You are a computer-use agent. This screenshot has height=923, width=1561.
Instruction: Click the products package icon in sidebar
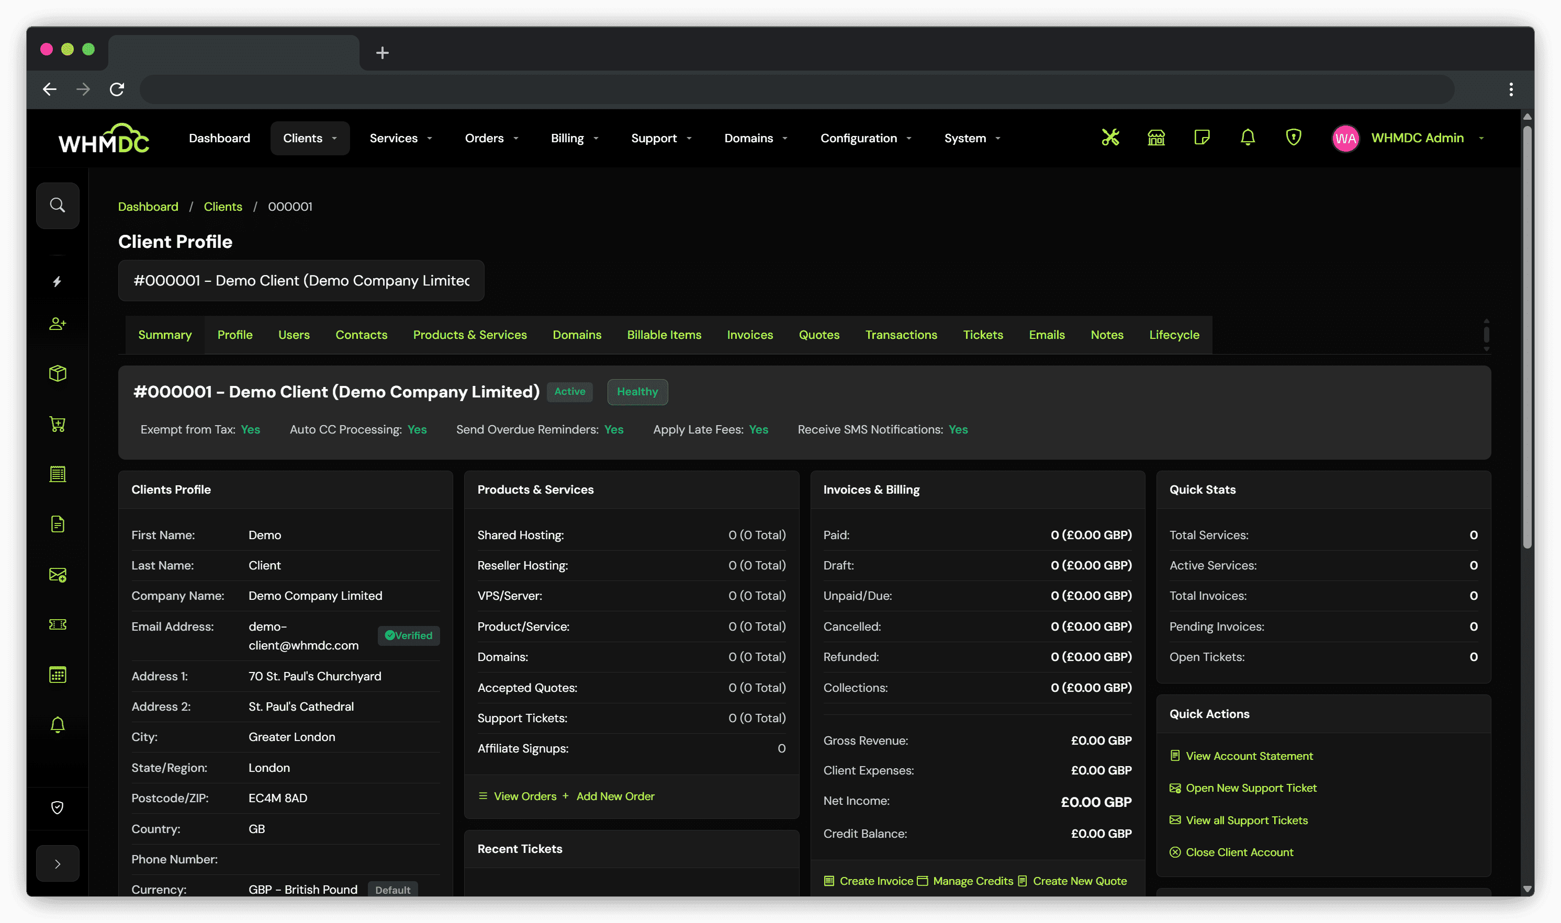(x=57, y=373)
